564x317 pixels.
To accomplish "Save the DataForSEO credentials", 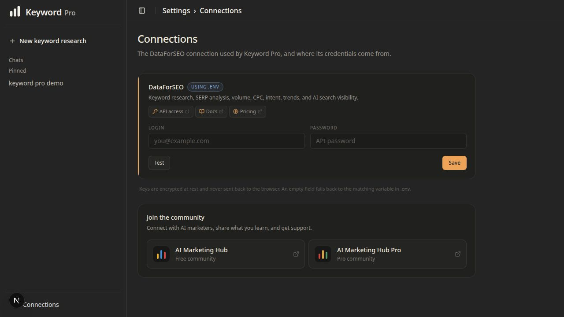I will 454,163.
